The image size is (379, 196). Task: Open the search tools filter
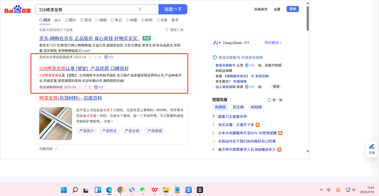tap(174, 30)
